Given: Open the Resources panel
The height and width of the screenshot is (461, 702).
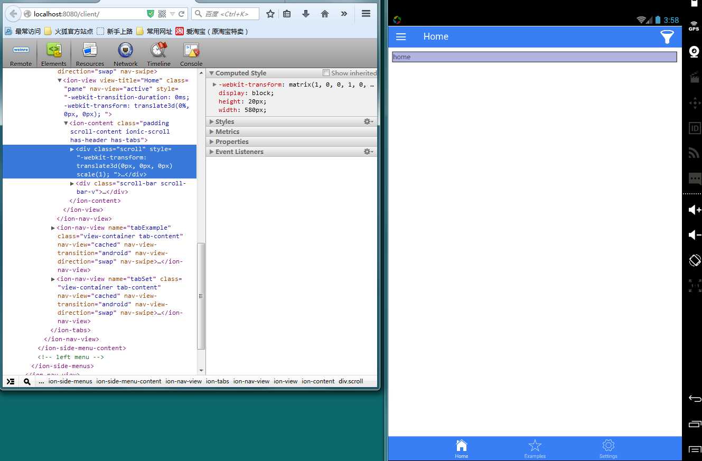Looking at the screenshot, I should coord(90,54).
